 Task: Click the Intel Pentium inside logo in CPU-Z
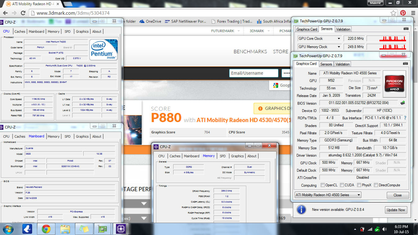104,50
